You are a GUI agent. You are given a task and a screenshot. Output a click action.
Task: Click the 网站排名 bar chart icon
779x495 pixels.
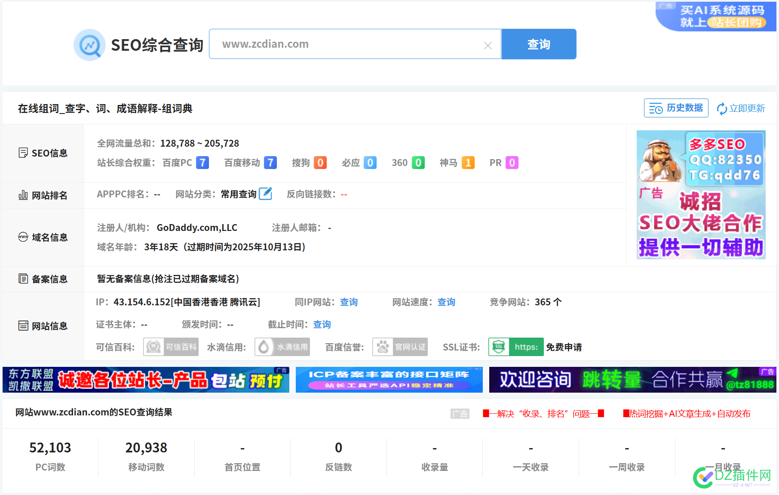click(x=23, y=195)
